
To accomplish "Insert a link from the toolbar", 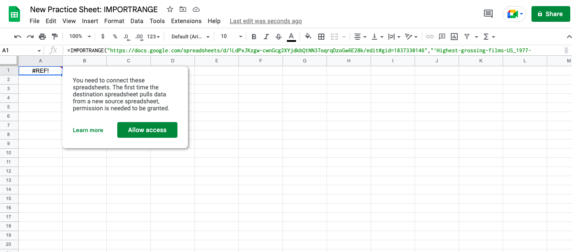I will tap(430, 37).
